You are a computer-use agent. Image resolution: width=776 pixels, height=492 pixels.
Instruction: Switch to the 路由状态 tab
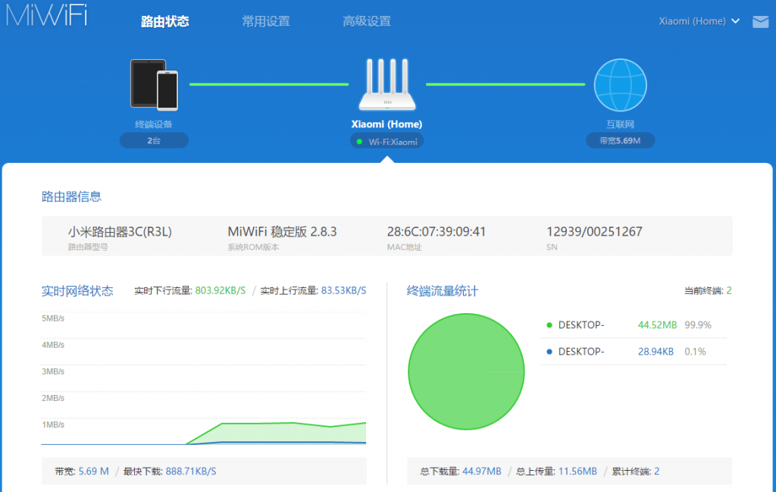164,21
